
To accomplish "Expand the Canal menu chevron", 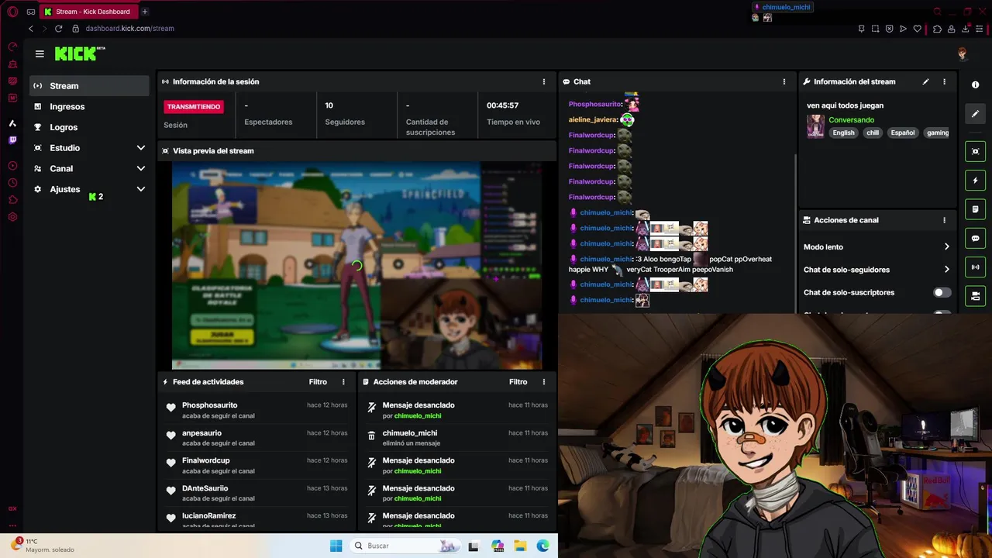I will pos(141,168).
